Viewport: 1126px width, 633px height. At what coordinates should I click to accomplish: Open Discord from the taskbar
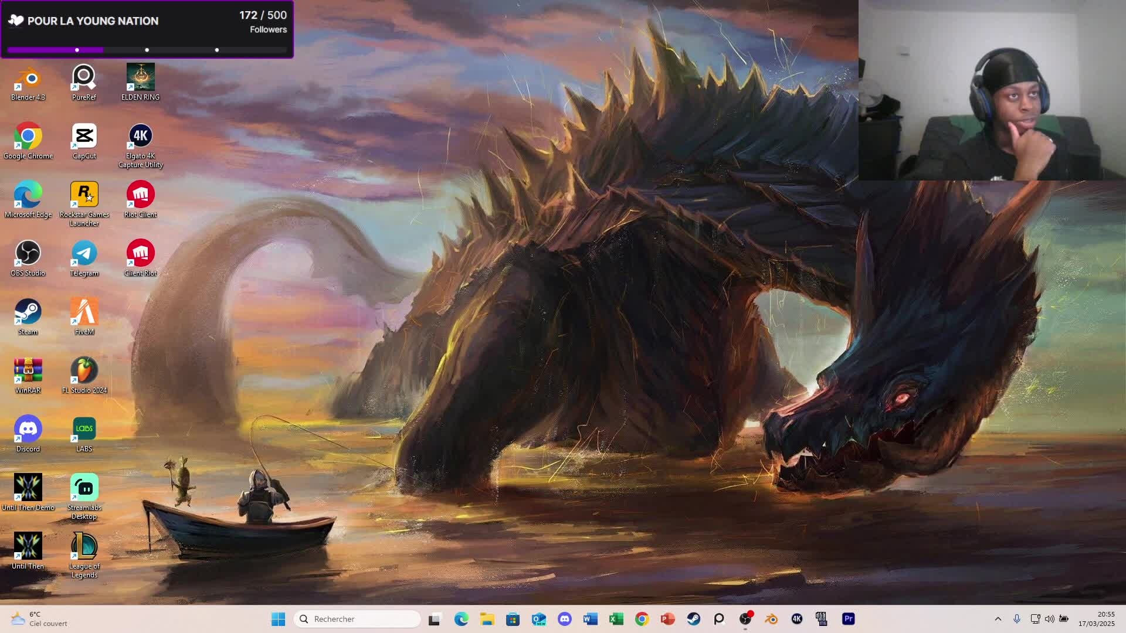pyautogui.click(x=564, y=619)
